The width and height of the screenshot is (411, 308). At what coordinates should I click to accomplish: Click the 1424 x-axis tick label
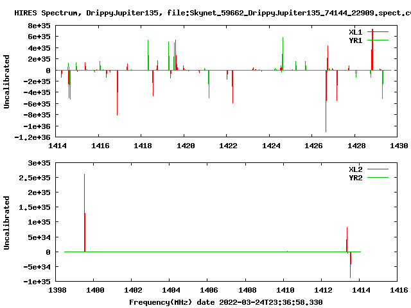271,146
